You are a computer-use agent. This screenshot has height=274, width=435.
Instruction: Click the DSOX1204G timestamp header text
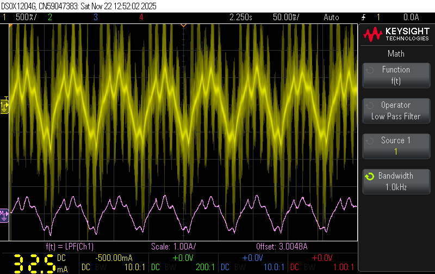(x=79, y=6)
